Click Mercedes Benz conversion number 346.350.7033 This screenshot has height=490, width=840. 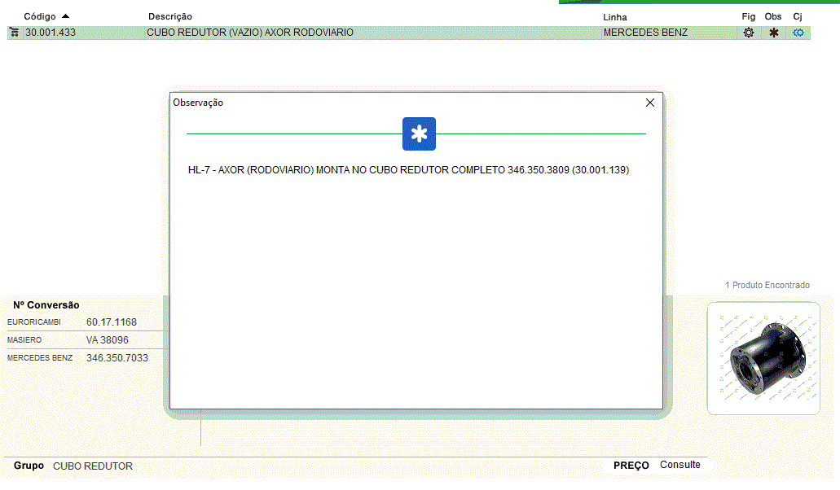point(117,358)
